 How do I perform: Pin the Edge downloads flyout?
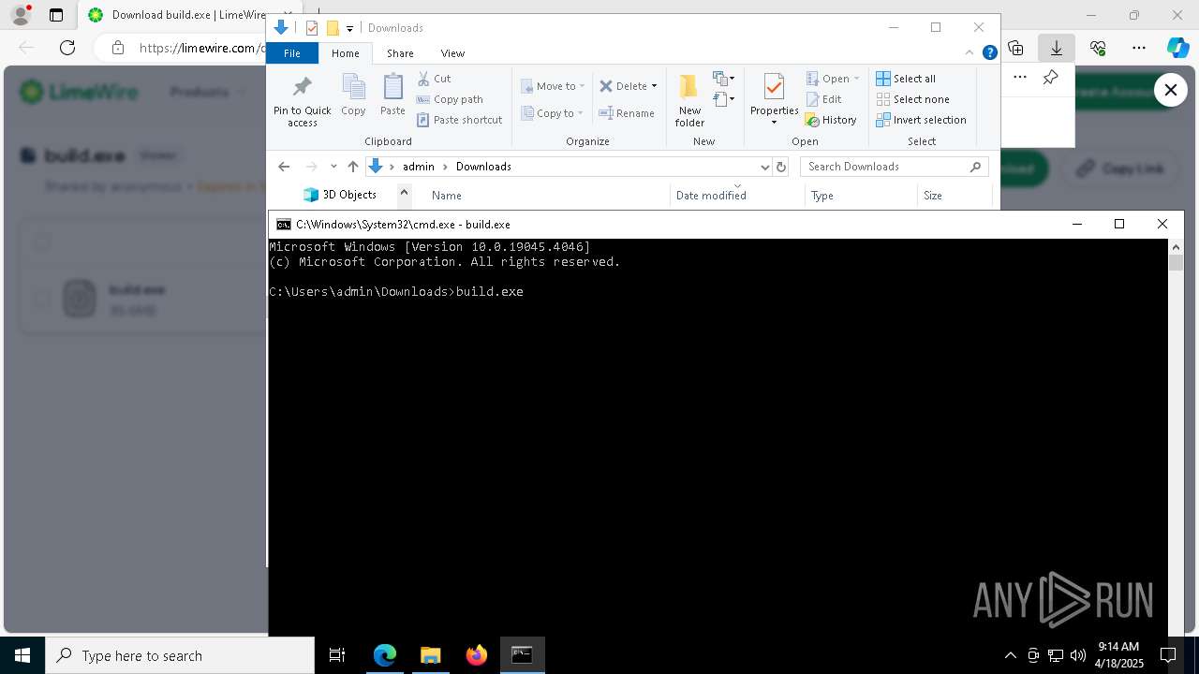pyautogui.click(x=1051, y=78)
